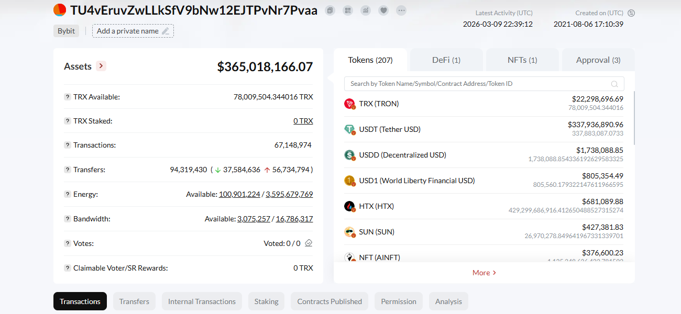Copy the wallet address with the copy icon
Screen dimensions: 681x314
[x=329, y=10]
